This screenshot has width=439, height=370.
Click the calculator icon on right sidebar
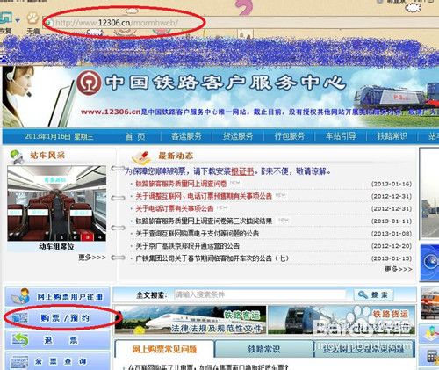pos(431,357)
